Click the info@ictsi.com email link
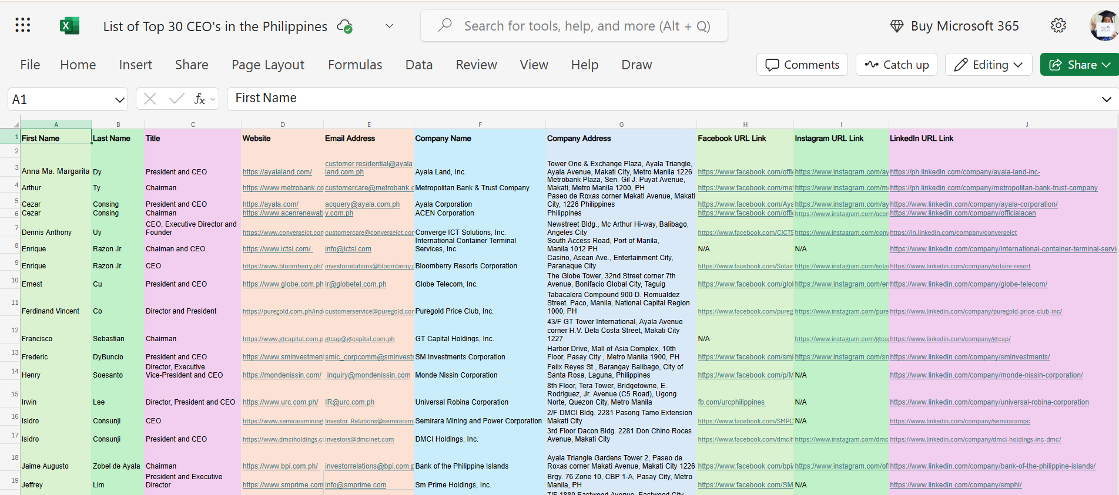This screenshot has height=495, width=1119. [x=348, y=249]
